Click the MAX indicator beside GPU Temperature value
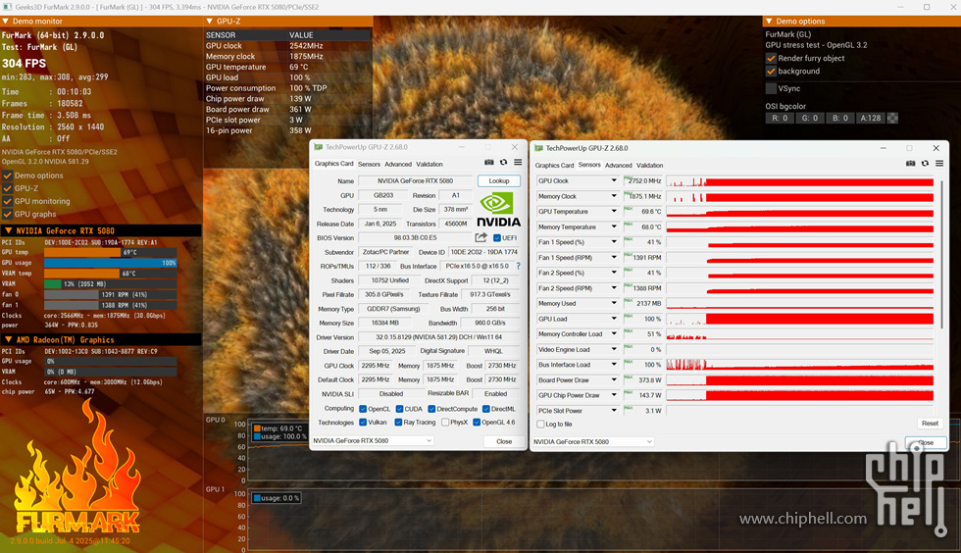 (628, 209)
